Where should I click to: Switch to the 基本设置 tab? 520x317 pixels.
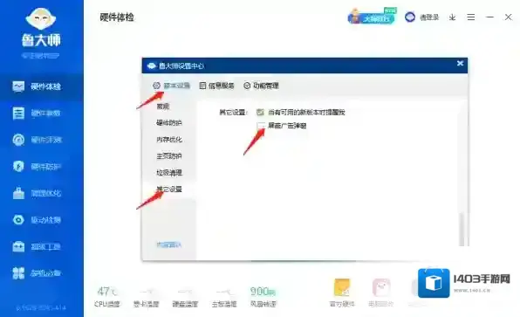point(172,86)
